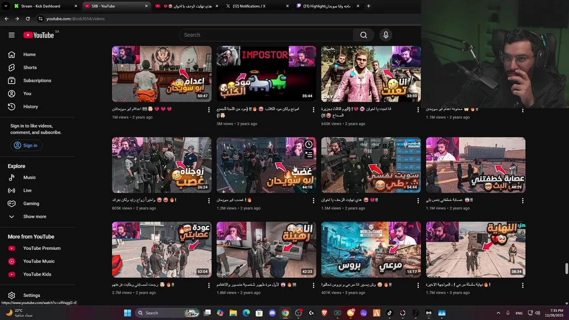Open the YouTube guide hamburger menu
The height and width of the screenshot is (320, 569).
click(12, 35)
